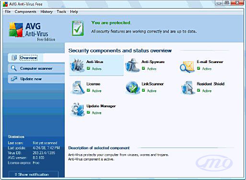The height and width of the screenshot is (180, 246).
Task: Click the Anti-Spyware Active status checkmark
Action: click(143, 68)
